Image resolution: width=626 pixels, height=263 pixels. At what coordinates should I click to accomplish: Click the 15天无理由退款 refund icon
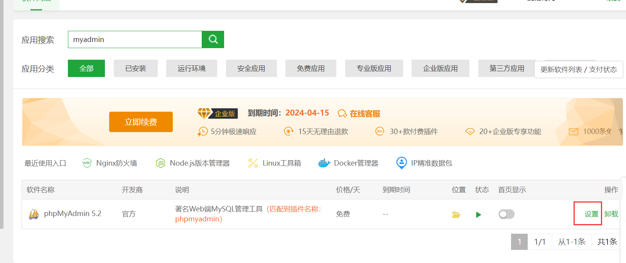(x=289, y=131)
